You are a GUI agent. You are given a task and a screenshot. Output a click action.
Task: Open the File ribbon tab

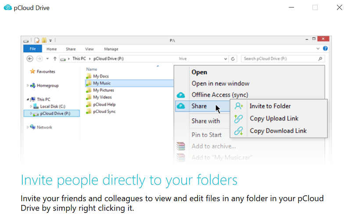32,49
